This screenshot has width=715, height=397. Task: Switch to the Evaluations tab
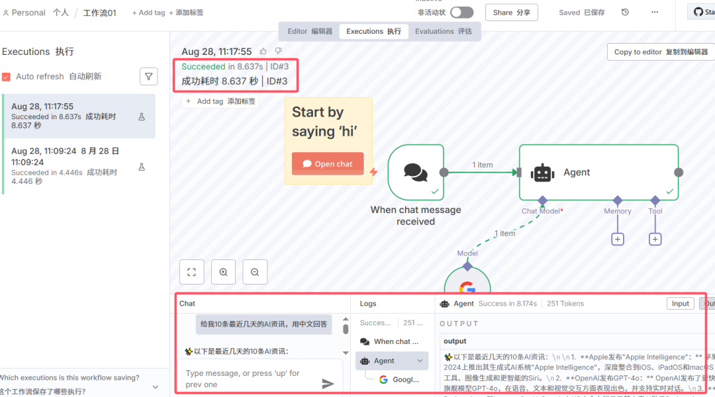pos(443,31)
